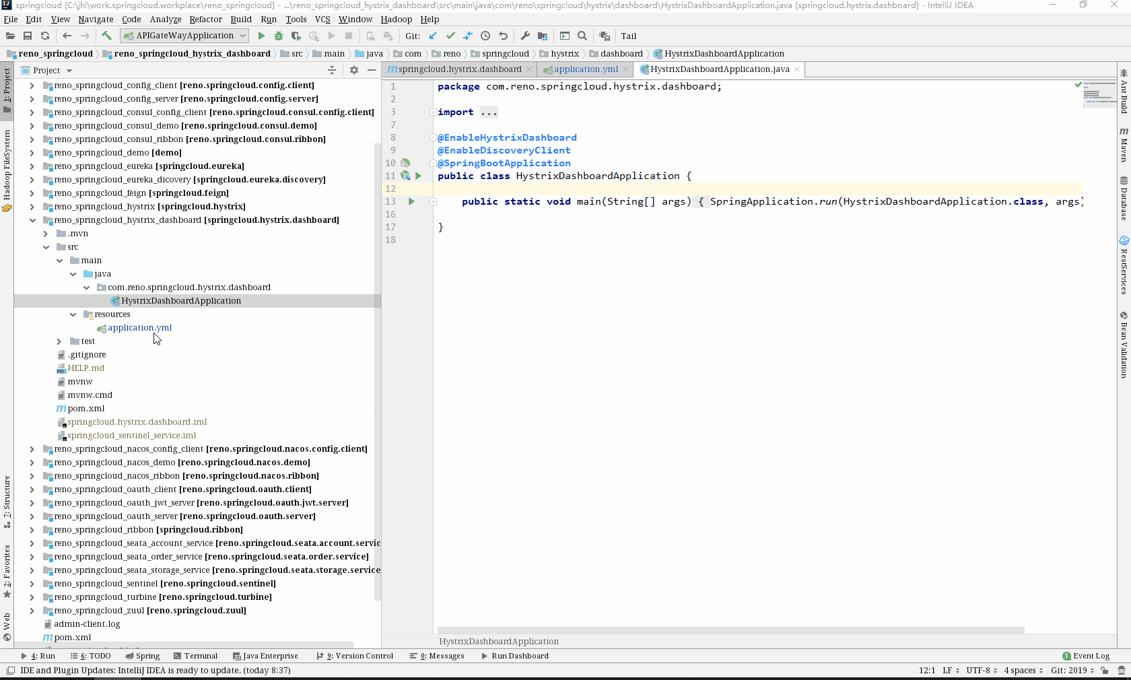
Task: Run main method from line 13 gutter
Action: point(411,201)
